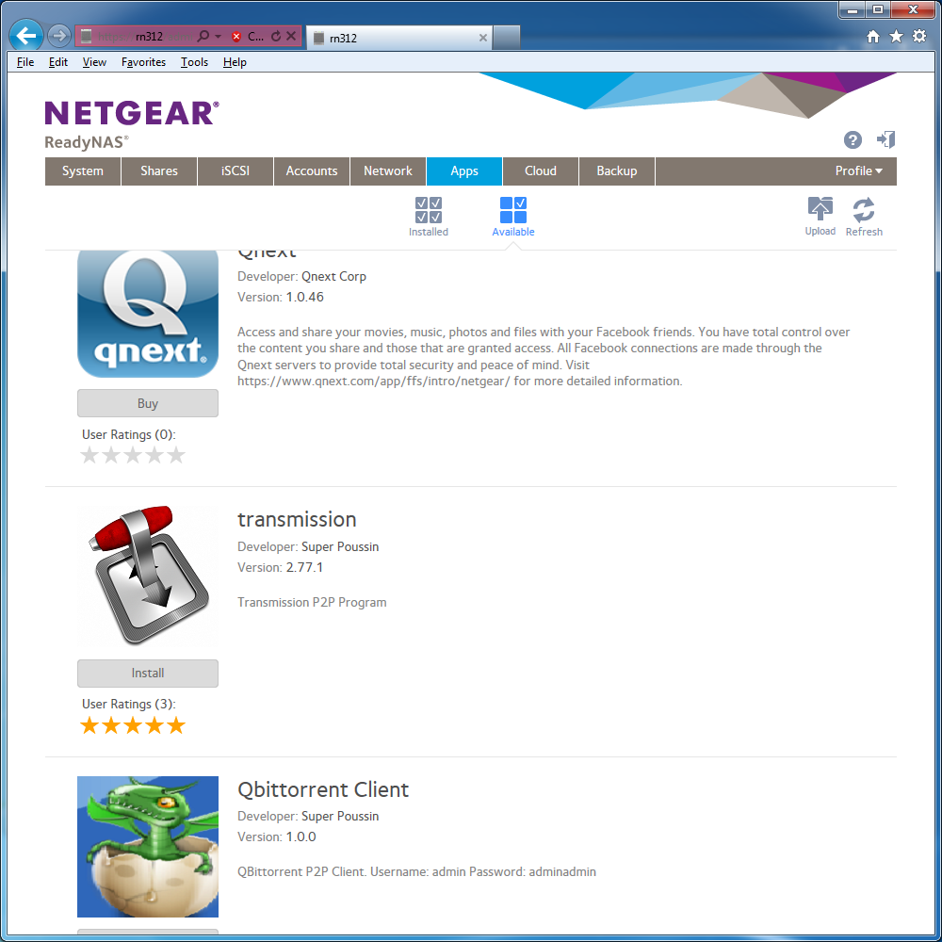Open browser favorites star icon
Image resolution: width=942 pixels, height=942 pixels.
pyautogui.click(x=897, y=37)
